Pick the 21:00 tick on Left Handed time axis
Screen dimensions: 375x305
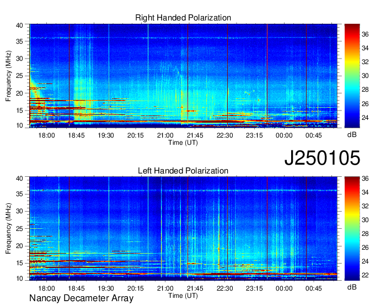165,288
